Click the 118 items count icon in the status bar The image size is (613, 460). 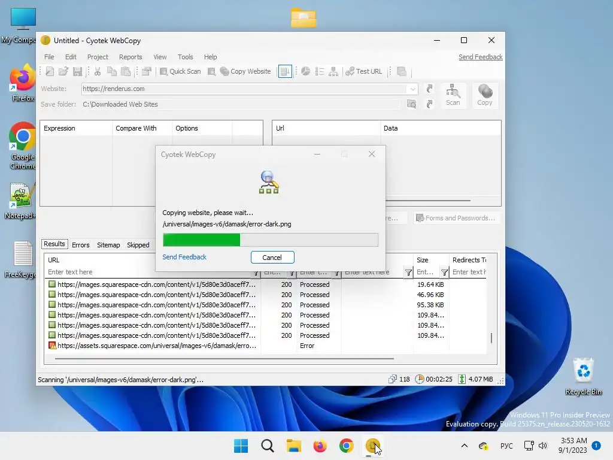click(393, 379)
